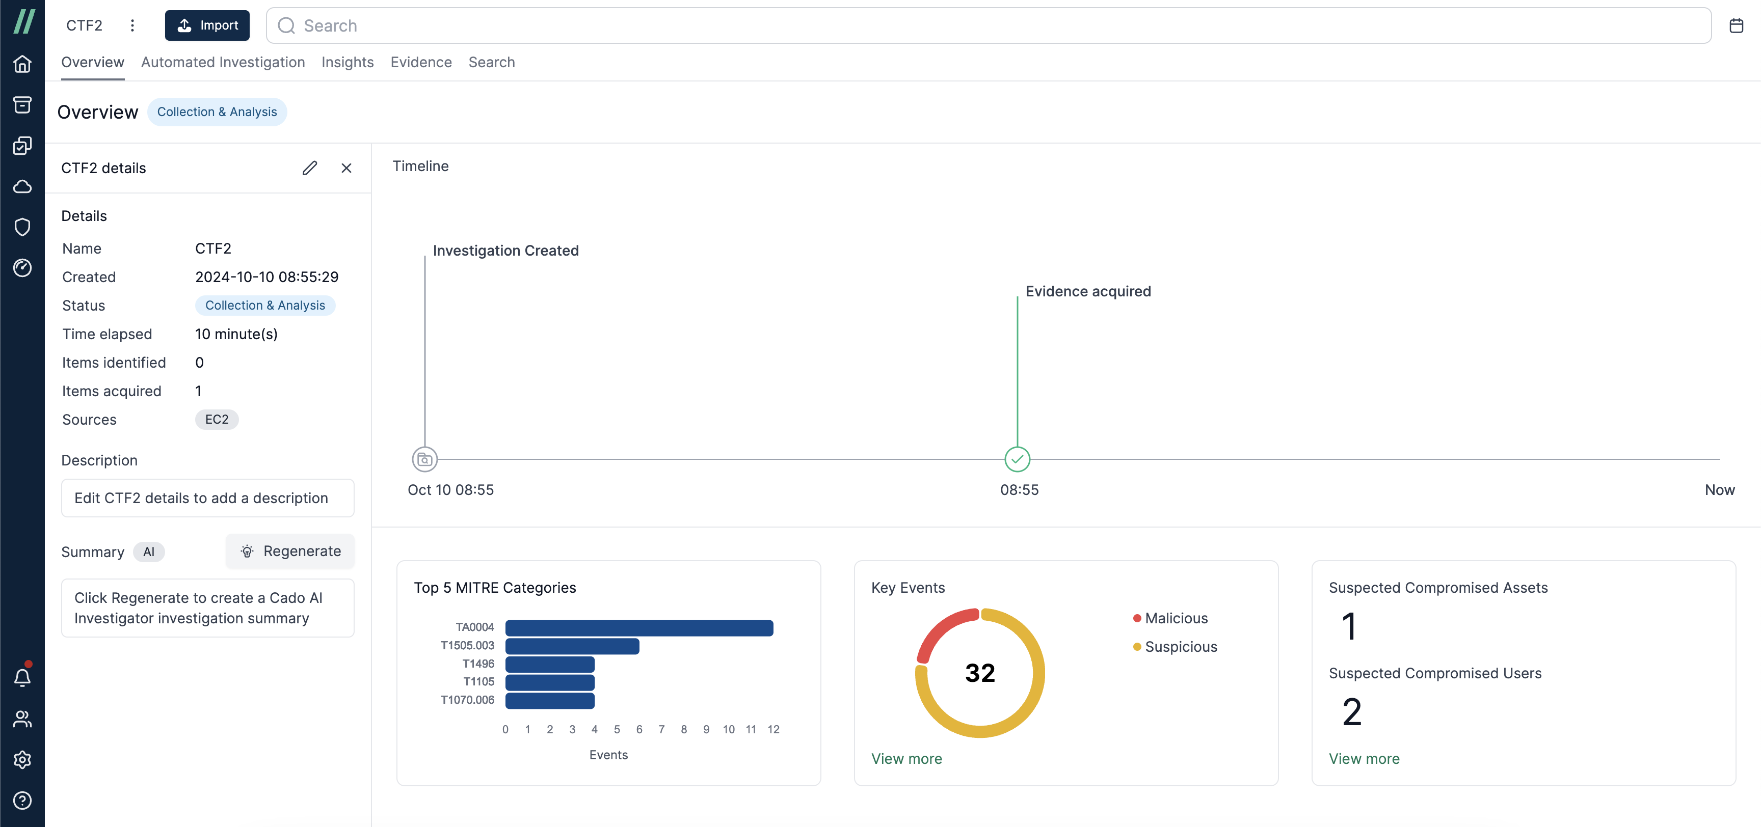Click in the Search input field
Viewport: 1761px width, 827px height.
[989, 25]
